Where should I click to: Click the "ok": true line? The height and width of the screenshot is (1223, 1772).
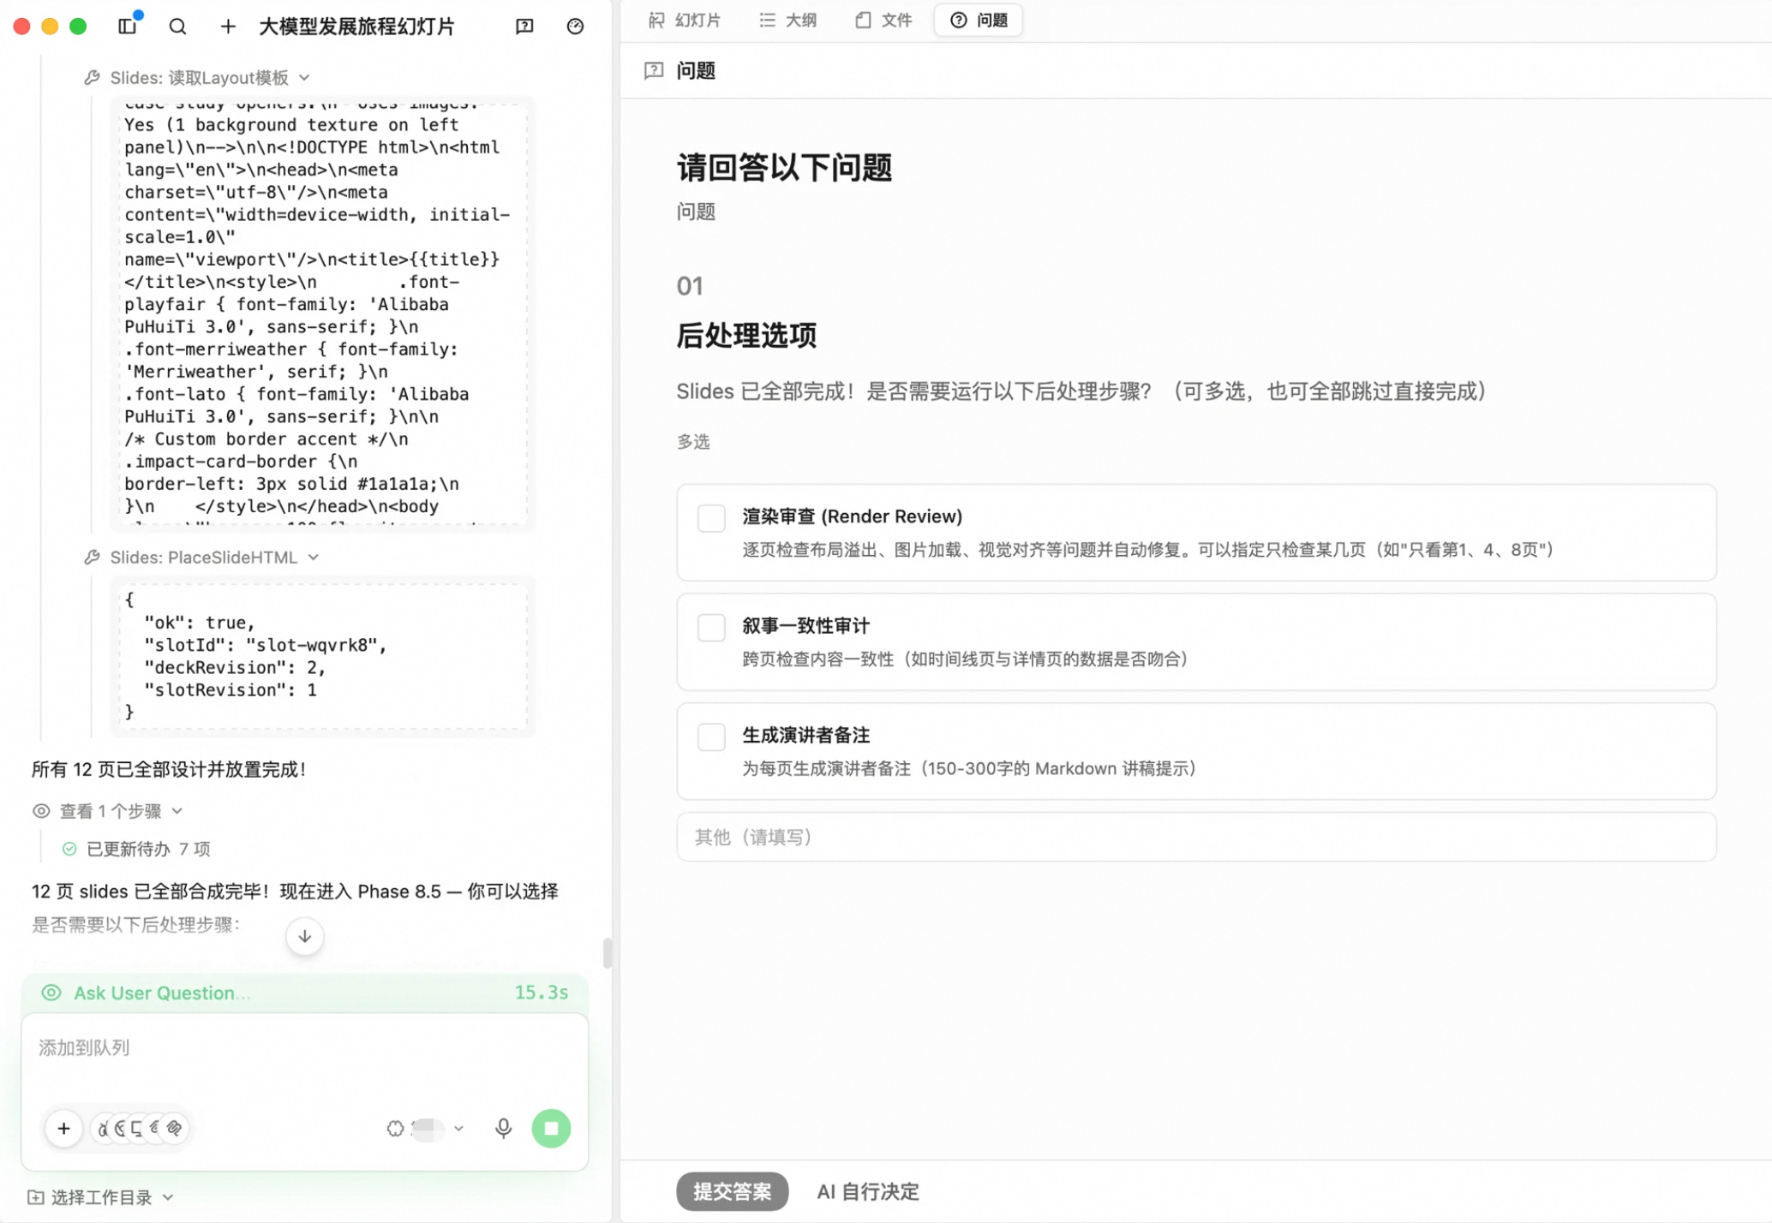199,623
